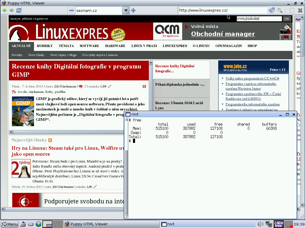This screenshot has width=305, height=228.
Task: Launch the taskbar globe browser icon
Action: tap(38, 224)
